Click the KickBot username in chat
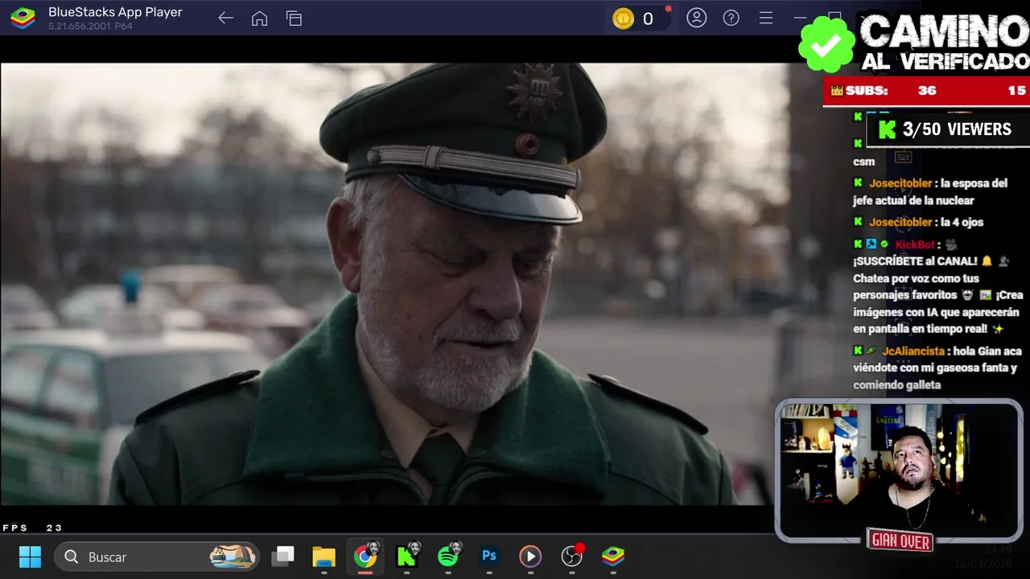 point(915,244)
